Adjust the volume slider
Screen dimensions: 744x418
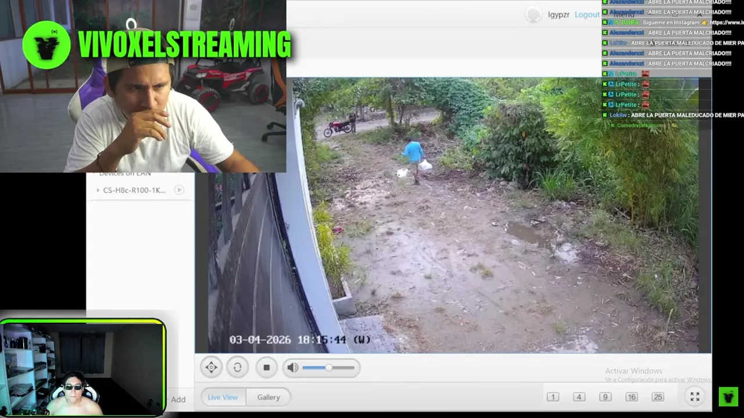click(x=328, y=367)
